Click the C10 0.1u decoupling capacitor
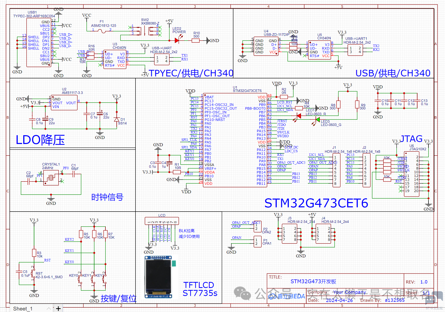The width and height of the screenshot is (445, 312). [378, 101]
